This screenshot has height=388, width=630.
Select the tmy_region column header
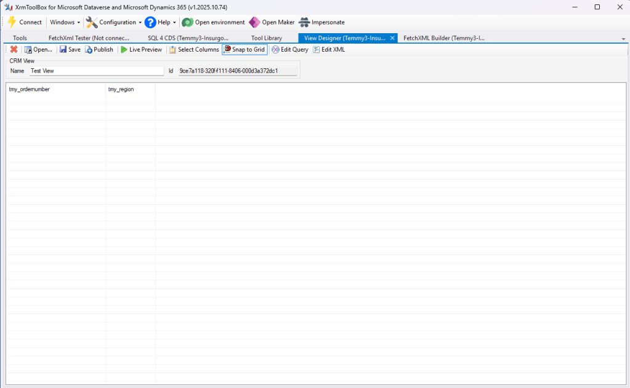tap(130, 89)
